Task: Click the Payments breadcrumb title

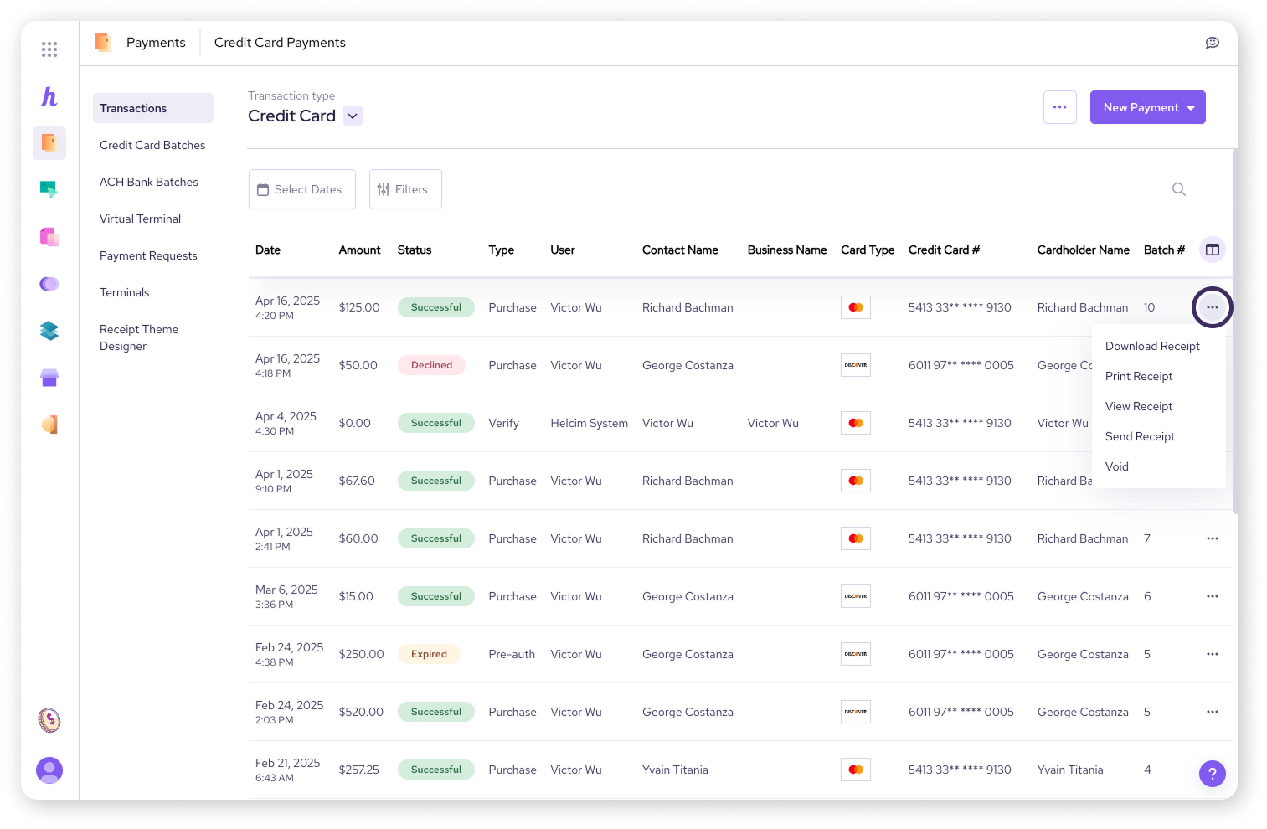Action: [156, 43]
